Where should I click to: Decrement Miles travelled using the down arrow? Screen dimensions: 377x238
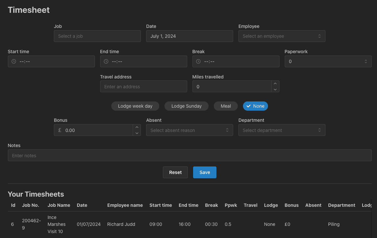(x=275, y=89)
